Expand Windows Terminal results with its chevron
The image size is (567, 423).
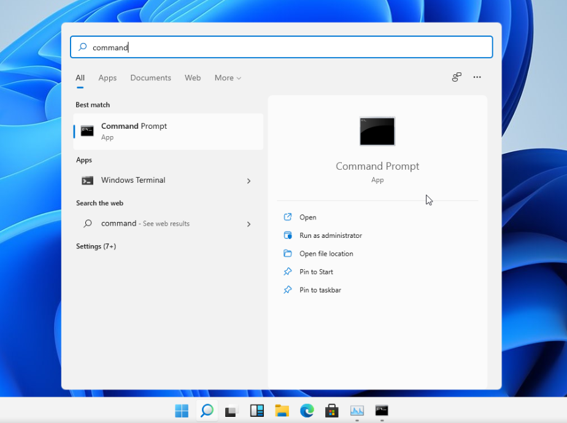coord(249,181)
